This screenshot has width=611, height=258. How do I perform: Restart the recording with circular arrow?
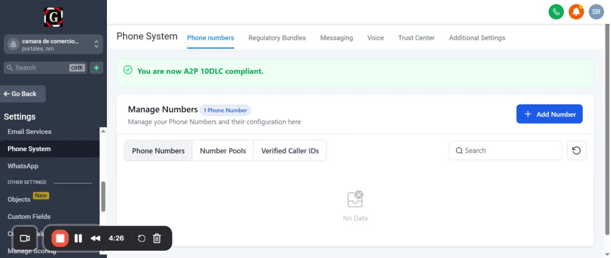click(142, 238)
